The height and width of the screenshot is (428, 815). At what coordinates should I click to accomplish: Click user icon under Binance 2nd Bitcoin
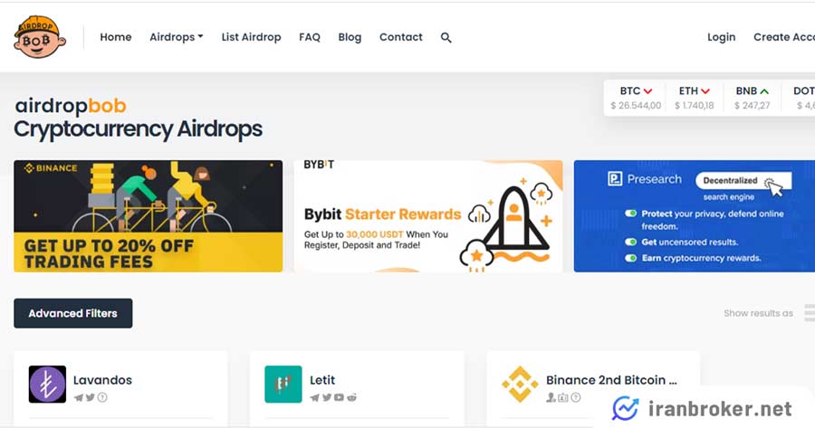pyautogui.click(x=551, y=398)
